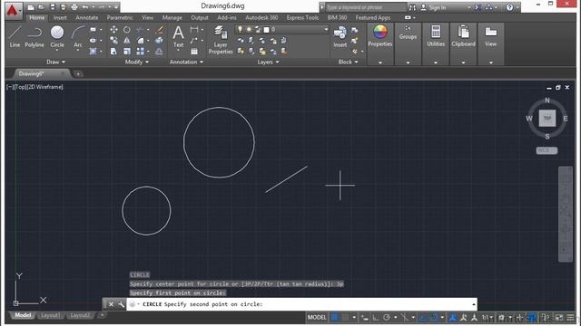The height and width of the screenshot is (326, 581).
Task: Expand the Block panel
Action: [x=348, y=62]
